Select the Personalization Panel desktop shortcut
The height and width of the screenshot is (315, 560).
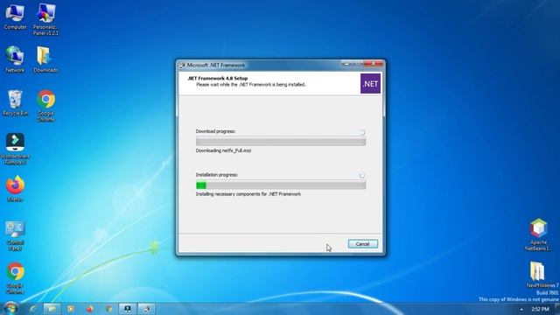[x=45, y=19]
